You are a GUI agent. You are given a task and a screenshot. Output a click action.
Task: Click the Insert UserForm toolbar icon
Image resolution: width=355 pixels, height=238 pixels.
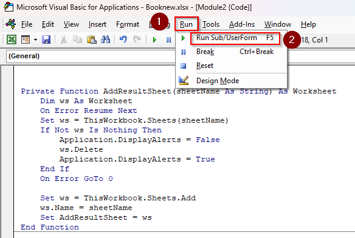pos(26,40)
